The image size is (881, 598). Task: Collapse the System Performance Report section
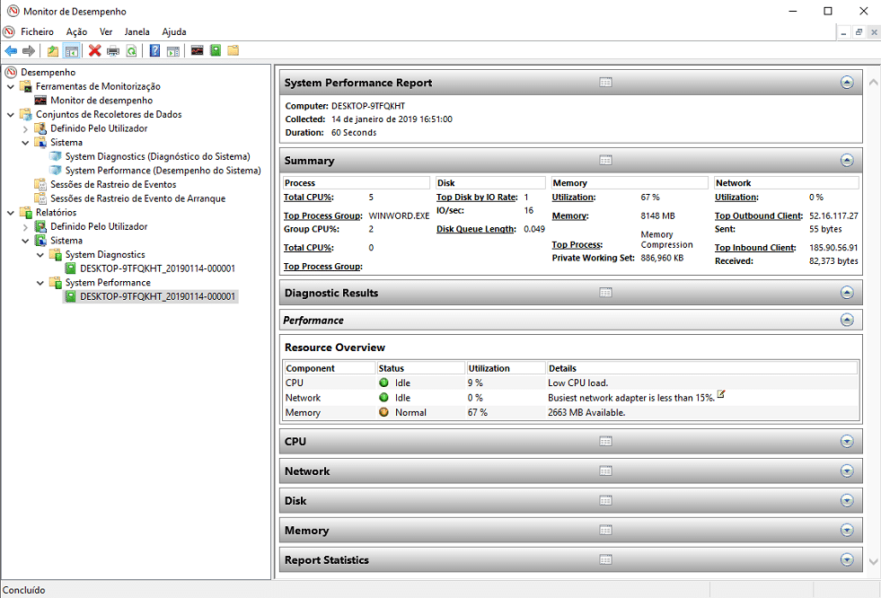pos(847,83)
